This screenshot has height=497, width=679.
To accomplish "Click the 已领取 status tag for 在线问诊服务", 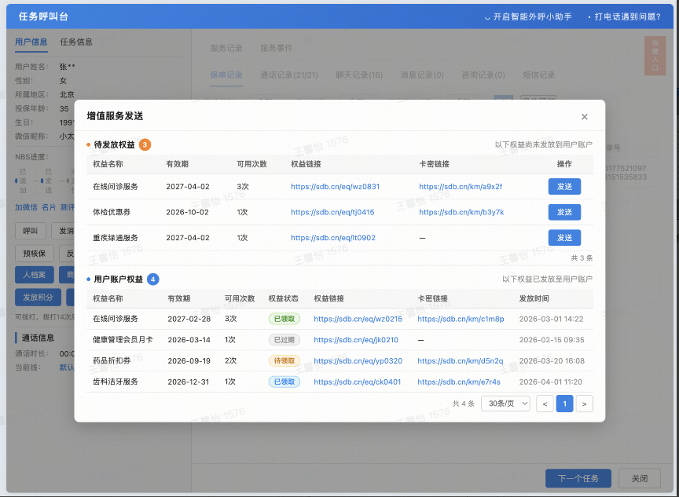I will click(x=284, y=319).
